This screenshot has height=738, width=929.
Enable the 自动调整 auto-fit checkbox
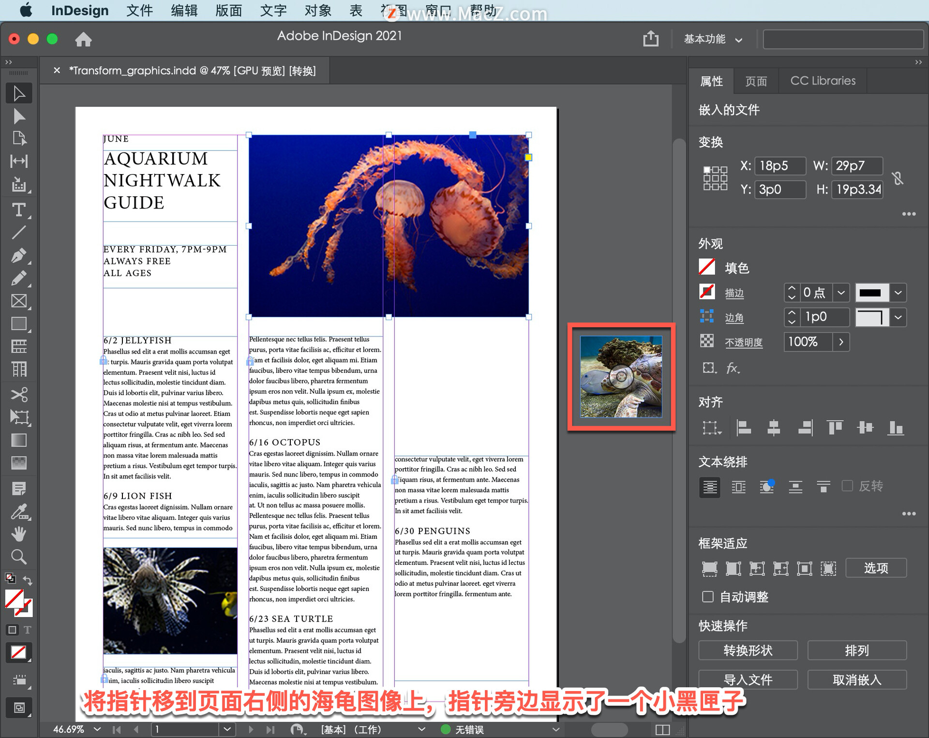tap(708, 597)
